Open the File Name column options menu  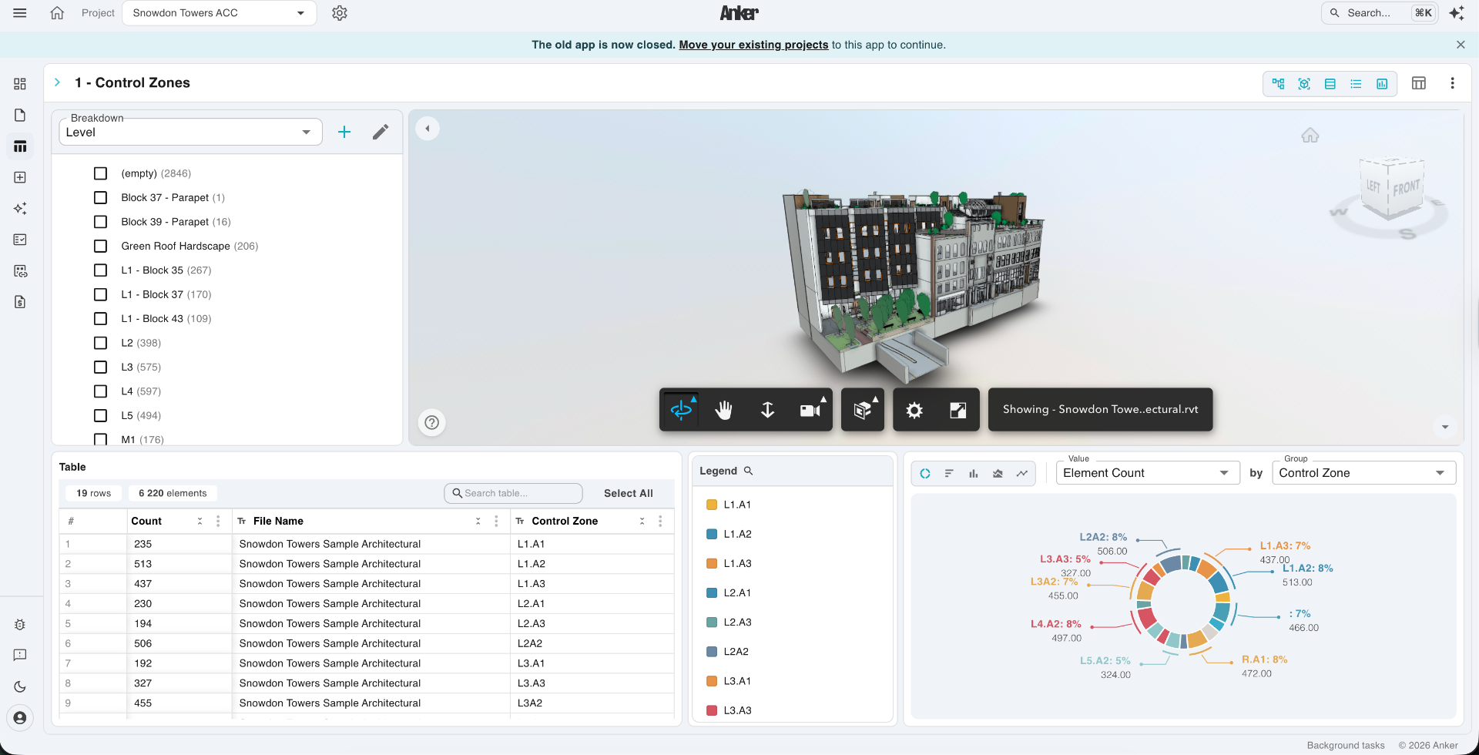(496, 522)
